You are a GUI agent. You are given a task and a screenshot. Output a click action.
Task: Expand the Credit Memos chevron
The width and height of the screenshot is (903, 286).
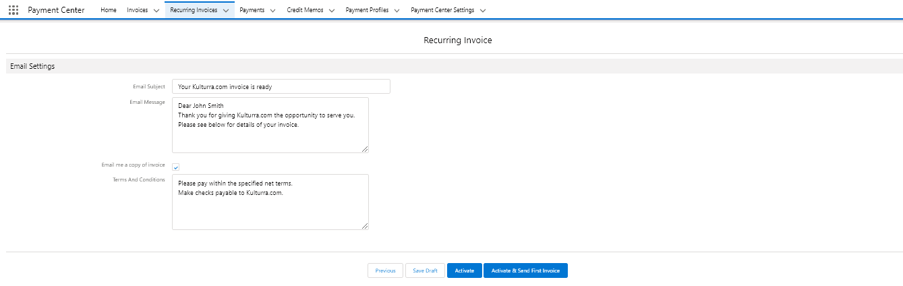332,11
